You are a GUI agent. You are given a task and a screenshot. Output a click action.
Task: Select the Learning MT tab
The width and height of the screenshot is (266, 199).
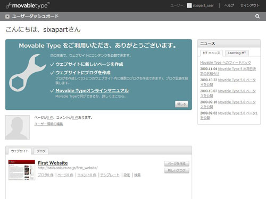pyautogui.click(x=237, y=53)
